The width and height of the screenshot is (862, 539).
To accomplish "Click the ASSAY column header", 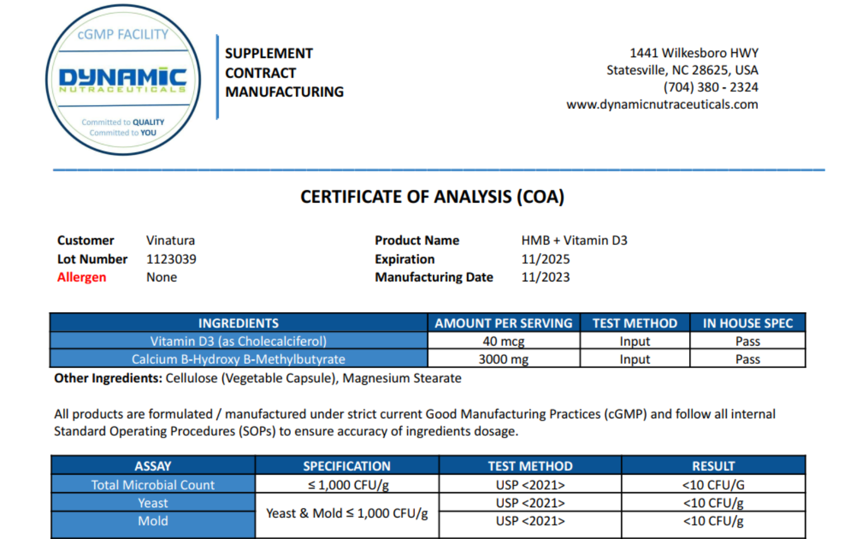I will (153, 466).
